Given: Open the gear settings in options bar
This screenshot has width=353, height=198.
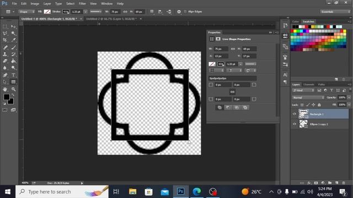Looking at the screenshot, I should [x=179, y=12].
